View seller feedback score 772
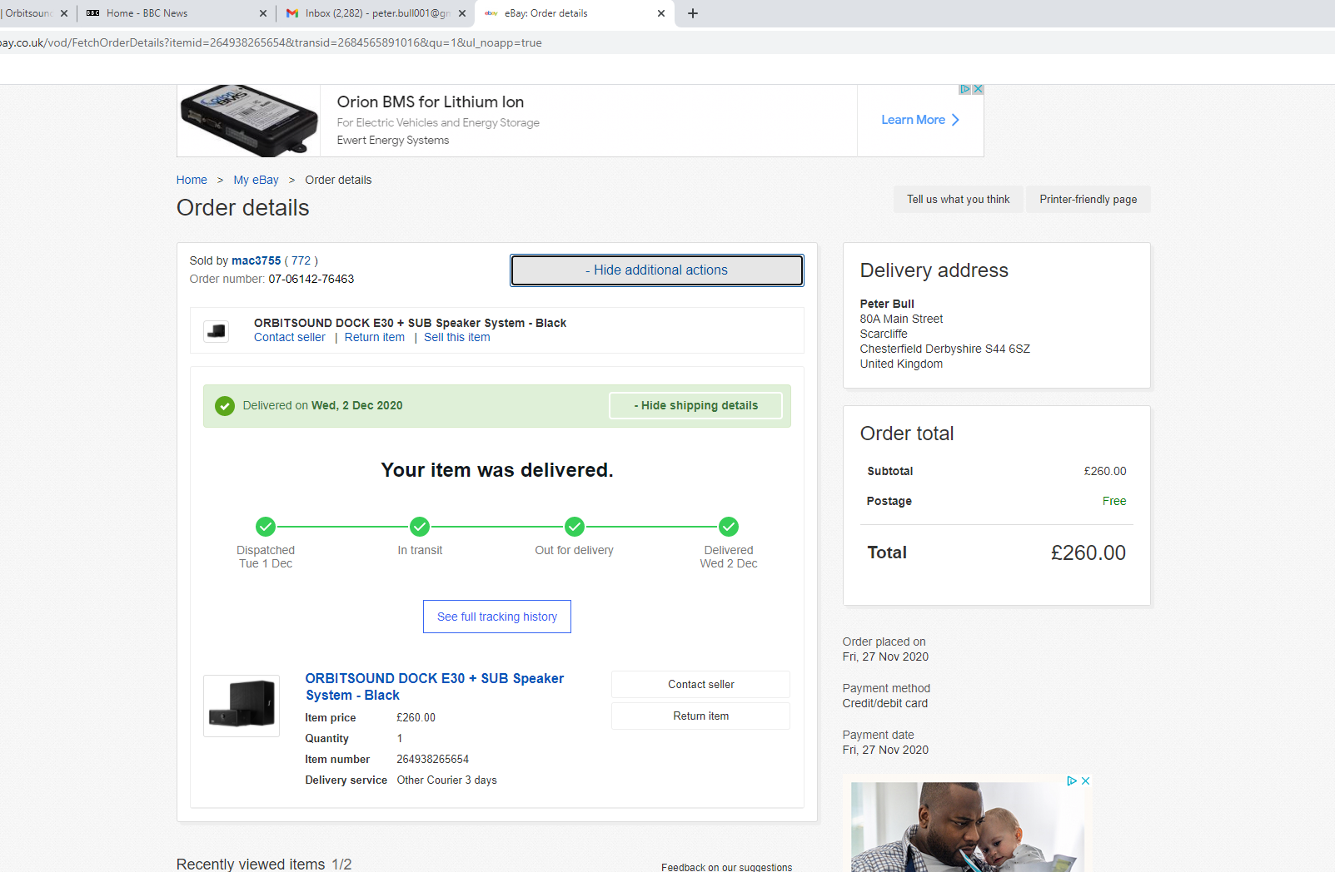This screenshot has height=872, width=1335. point(301,260)
